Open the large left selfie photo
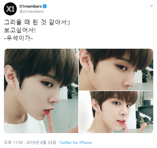Image resolution: width=157 pixels, height=148 pixels. 41,91
